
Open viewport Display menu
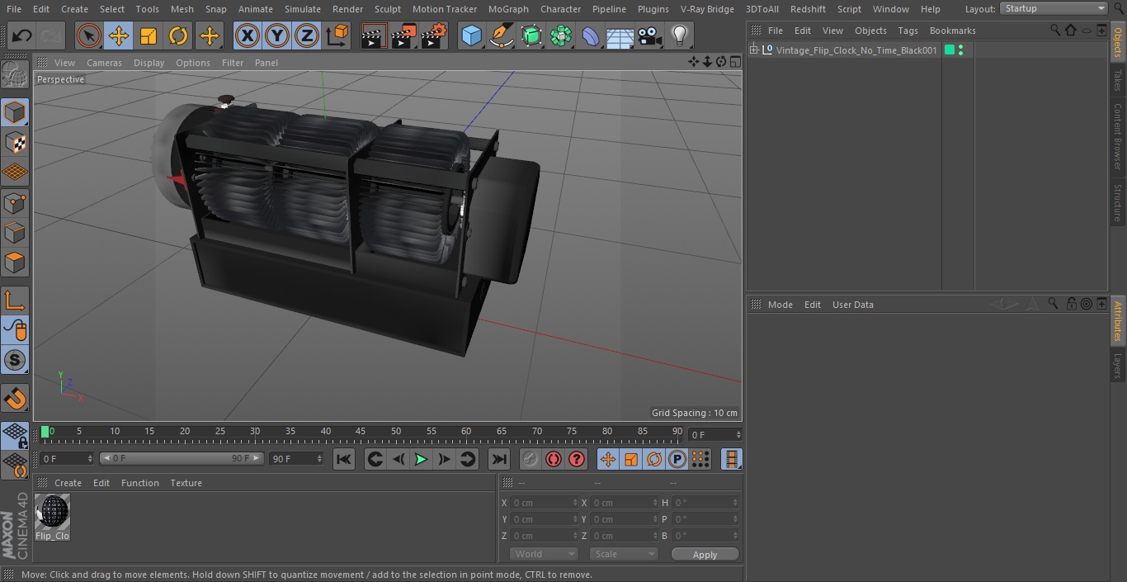tap(149, 63)
